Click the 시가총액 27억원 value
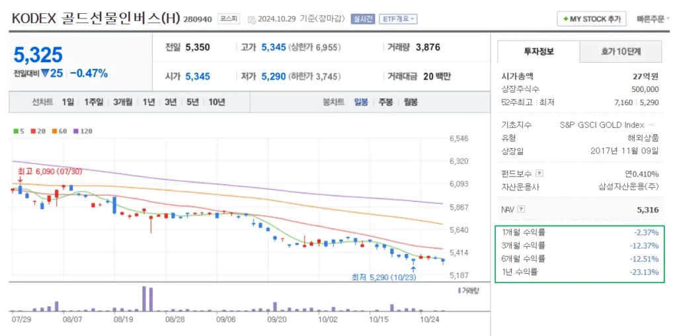Image resolution: width=677 pixels, height=336 pixels. click(x=646, y=77)
